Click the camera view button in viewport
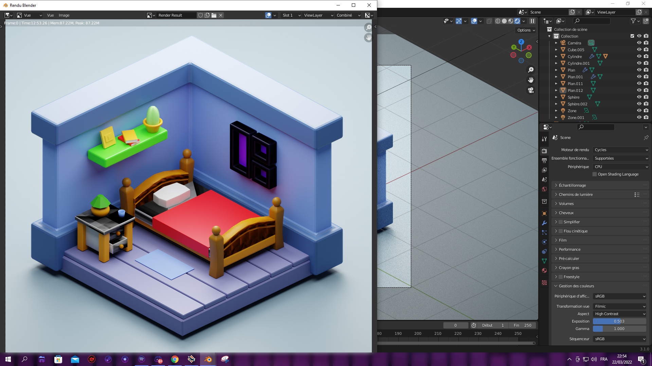The width and height of the screenshot is (652, 366). [x=531, y=90]
